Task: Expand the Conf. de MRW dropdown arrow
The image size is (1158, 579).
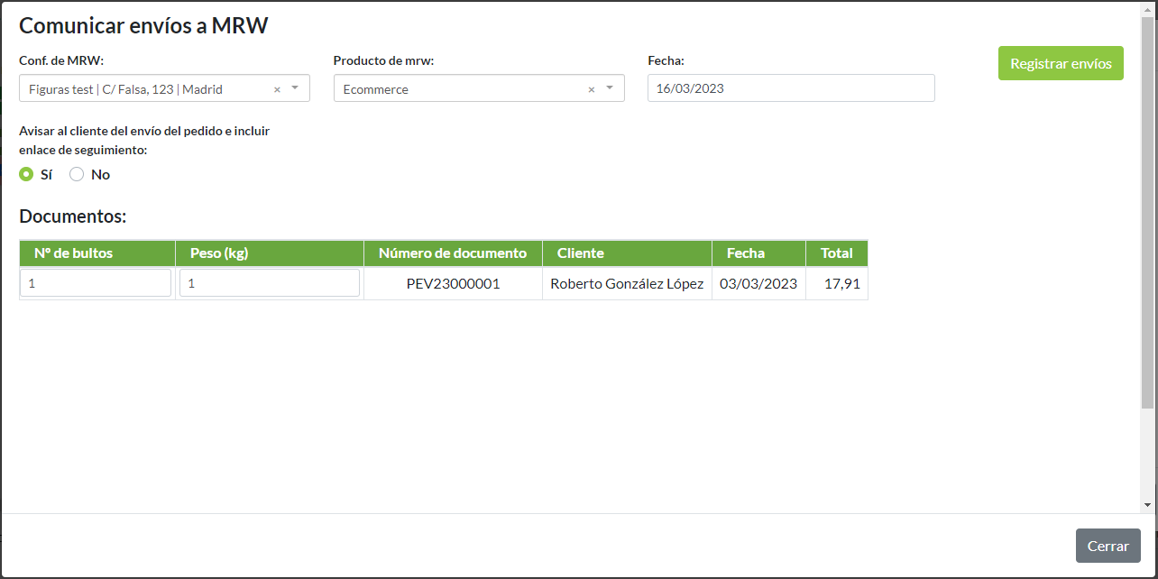Action: (295, 88)
